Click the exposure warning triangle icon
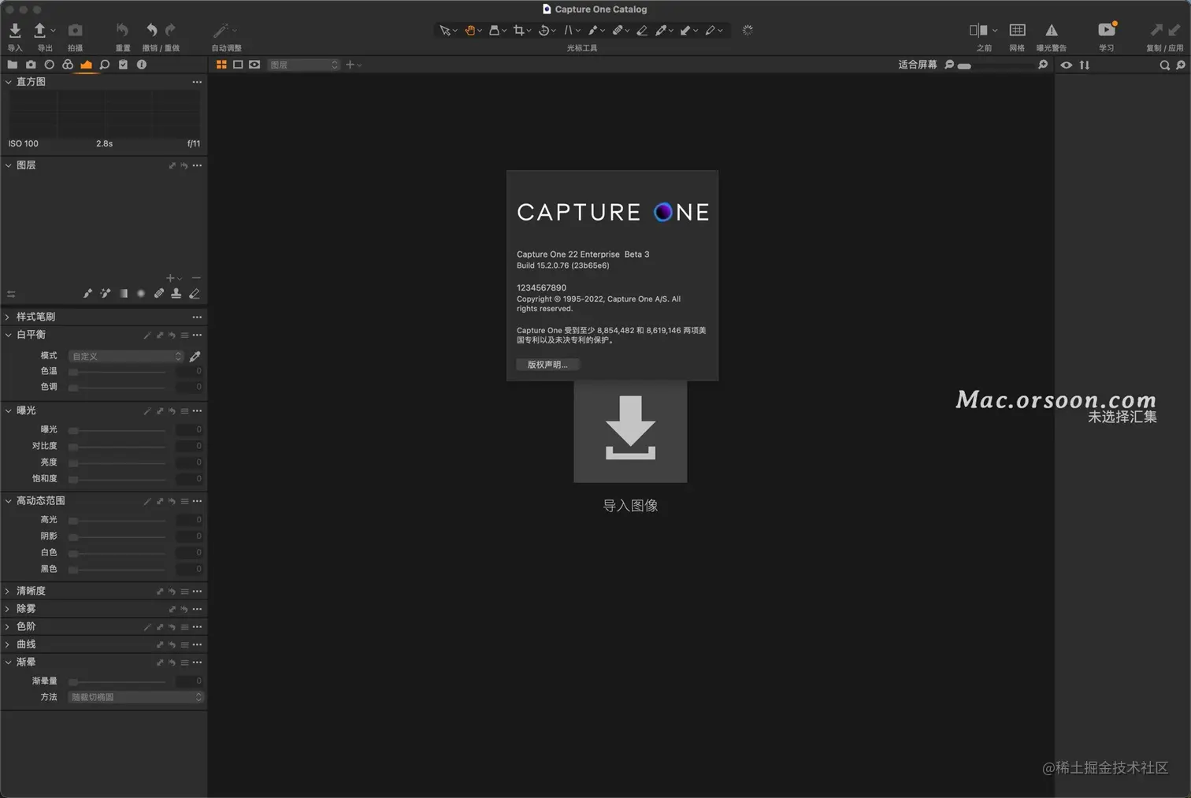Viewport: 1191px width, 798px height. (x=1052, y=31)
